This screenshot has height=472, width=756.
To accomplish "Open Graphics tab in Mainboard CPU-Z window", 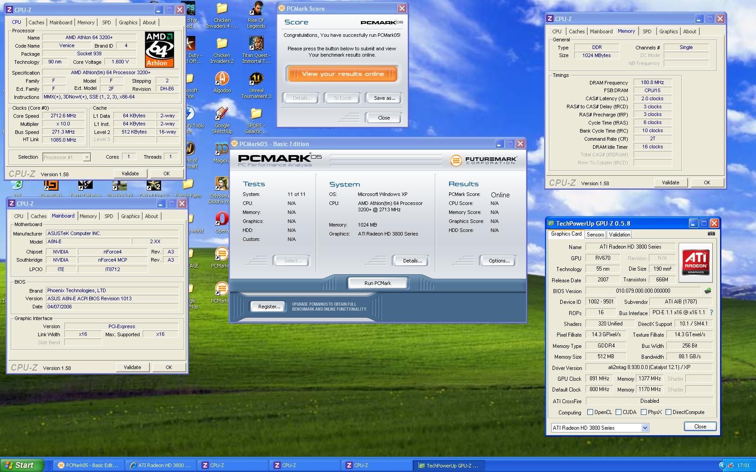I will point(130,216).
